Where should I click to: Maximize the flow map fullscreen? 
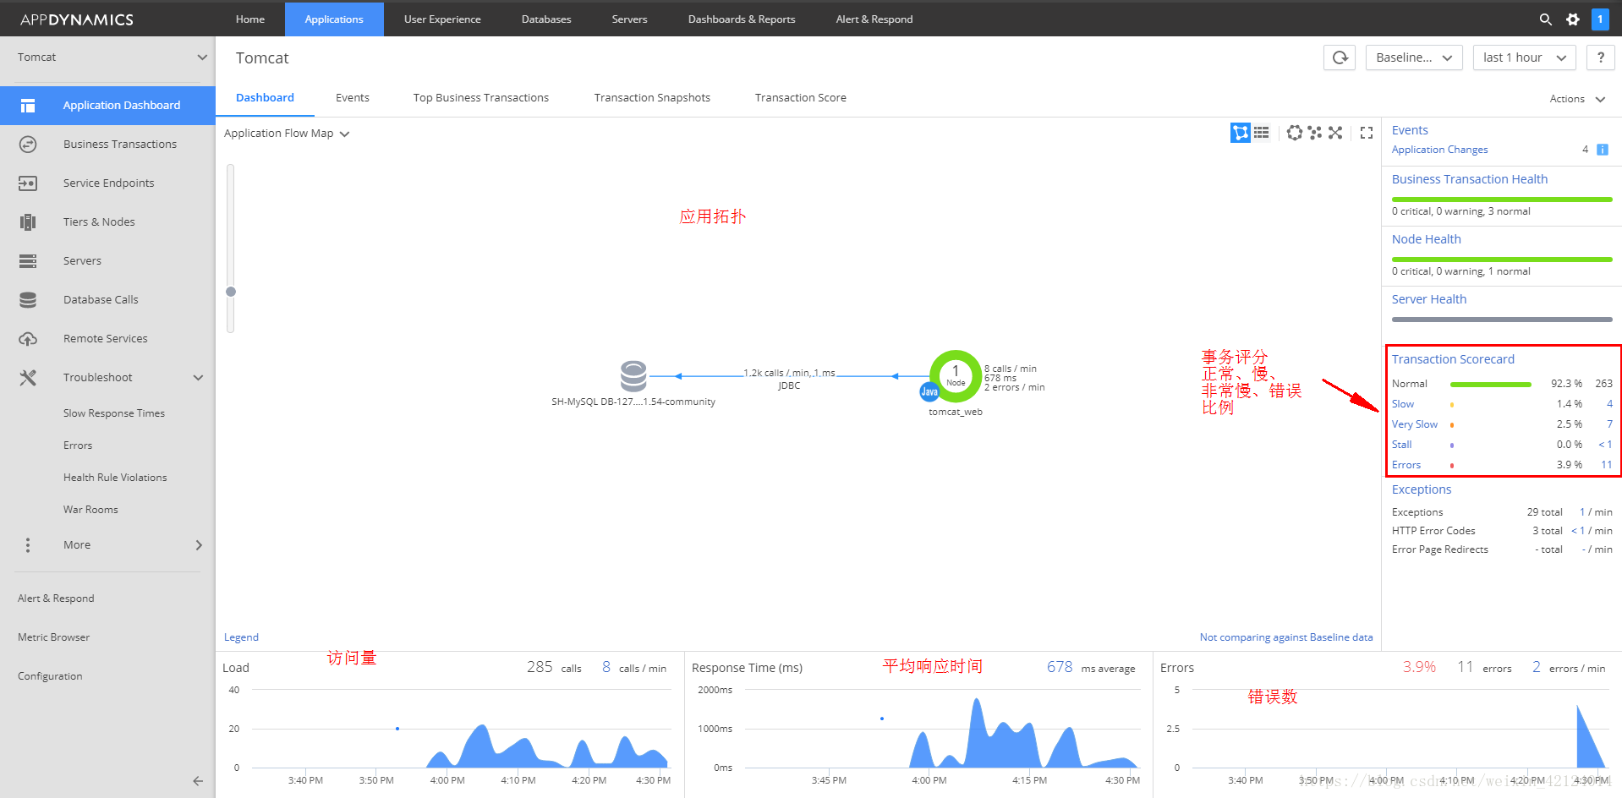pos(1366,133)
